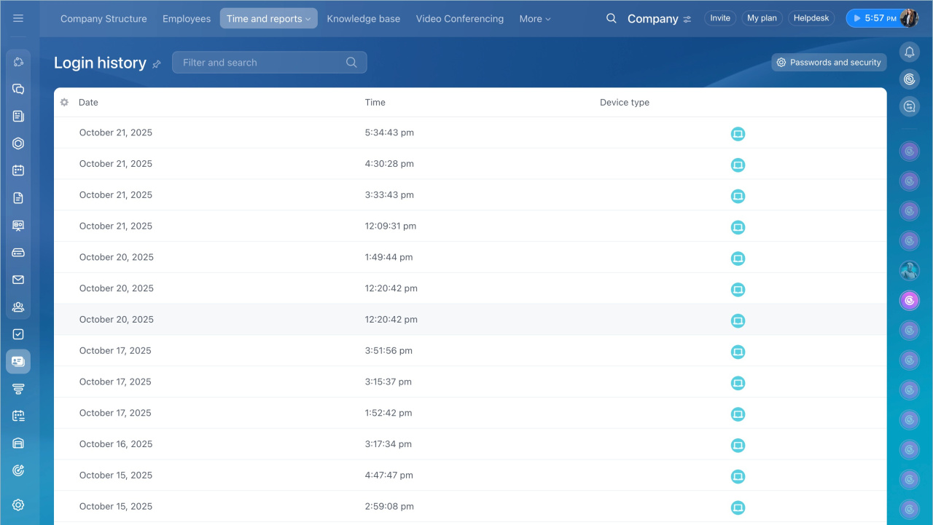Screen dimensions: 933x525
Task: Click the notifications bell icon
Action: [909, 52]
